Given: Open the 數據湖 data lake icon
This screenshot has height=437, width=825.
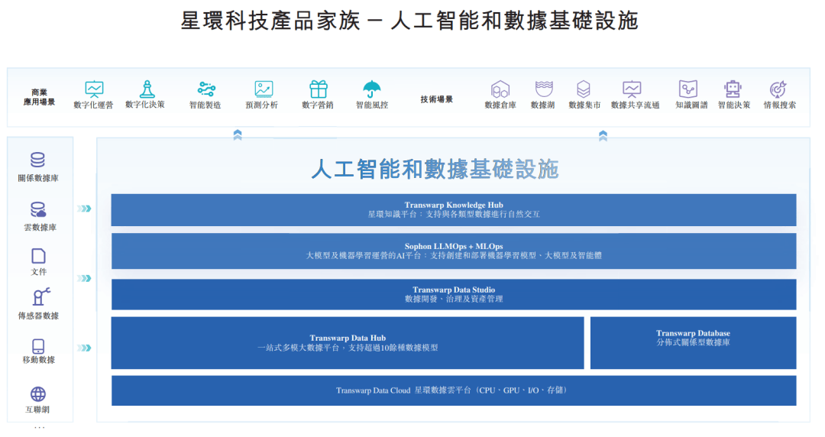Looking at the screenshot, I should [x=543, y=89].
